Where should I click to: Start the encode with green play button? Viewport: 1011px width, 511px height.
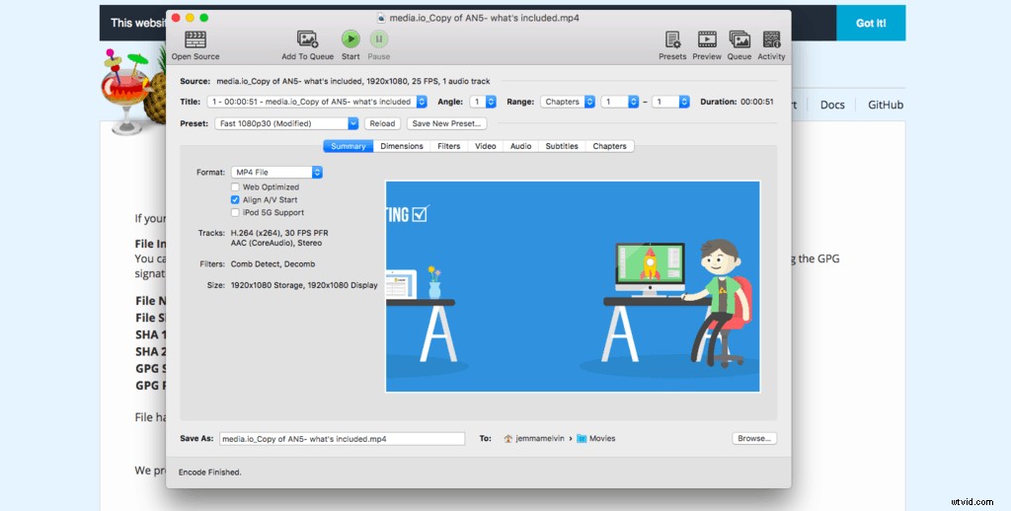tap(350, 39)
